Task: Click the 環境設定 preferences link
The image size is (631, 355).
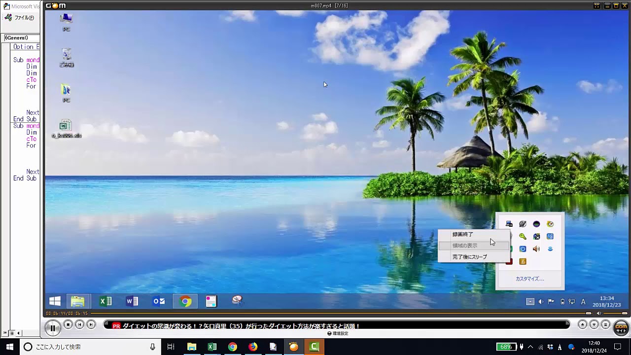Action: pos(338,333)
